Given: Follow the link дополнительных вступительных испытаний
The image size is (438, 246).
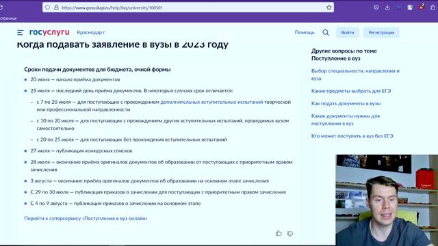Looking at the screenshot, I should click(x=211, y=102).
